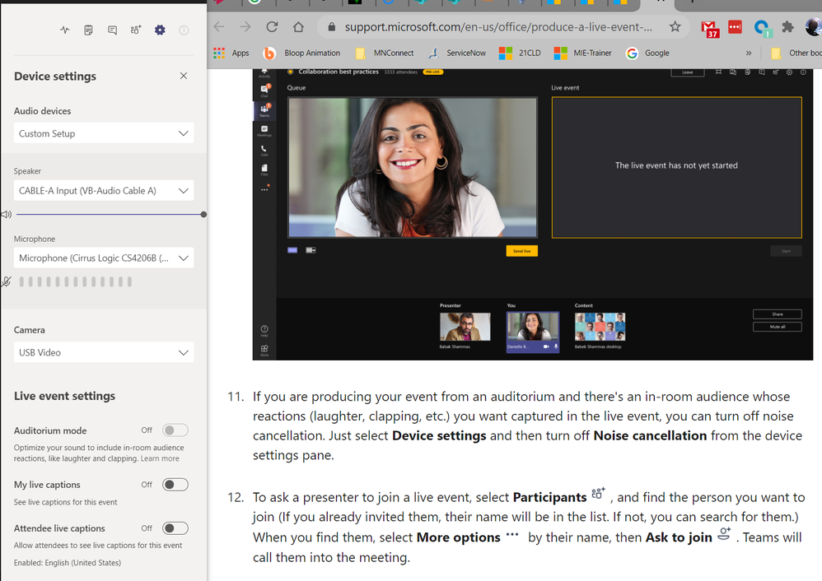The height and width of the screenshot is (581, 822).
Task: Open the chat panel icon
Action: click(x=112, y=30)
